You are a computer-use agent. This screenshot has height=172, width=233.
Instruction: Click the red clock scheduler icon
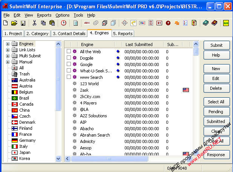[63, 23]
